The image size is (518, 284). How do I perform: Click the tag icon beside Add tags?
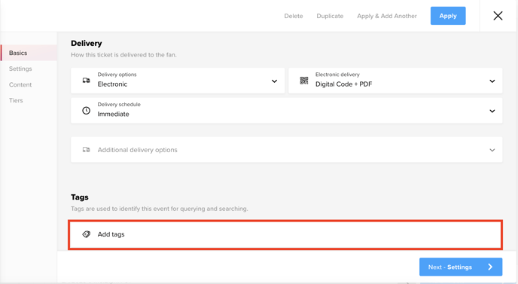pyautogui.click(x=87, y=234)
